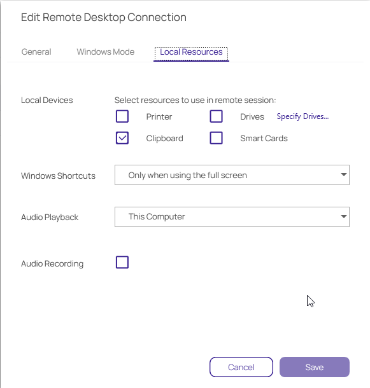This screenshot has width=370, height=388.
Task: Click the Audio Recording label text
Action: (52, 264)
